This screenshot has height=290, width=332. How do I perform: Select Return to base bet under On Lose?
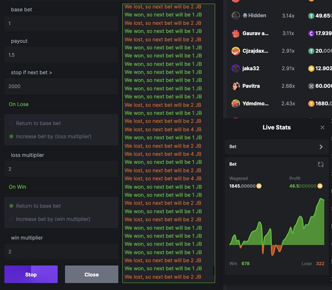pyautogui.click(x=11, y=123)
